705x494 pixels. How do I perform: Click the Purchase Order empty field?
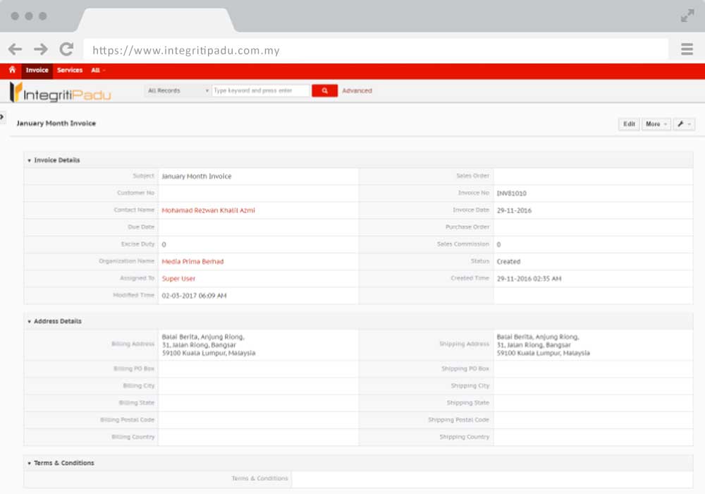593,227
